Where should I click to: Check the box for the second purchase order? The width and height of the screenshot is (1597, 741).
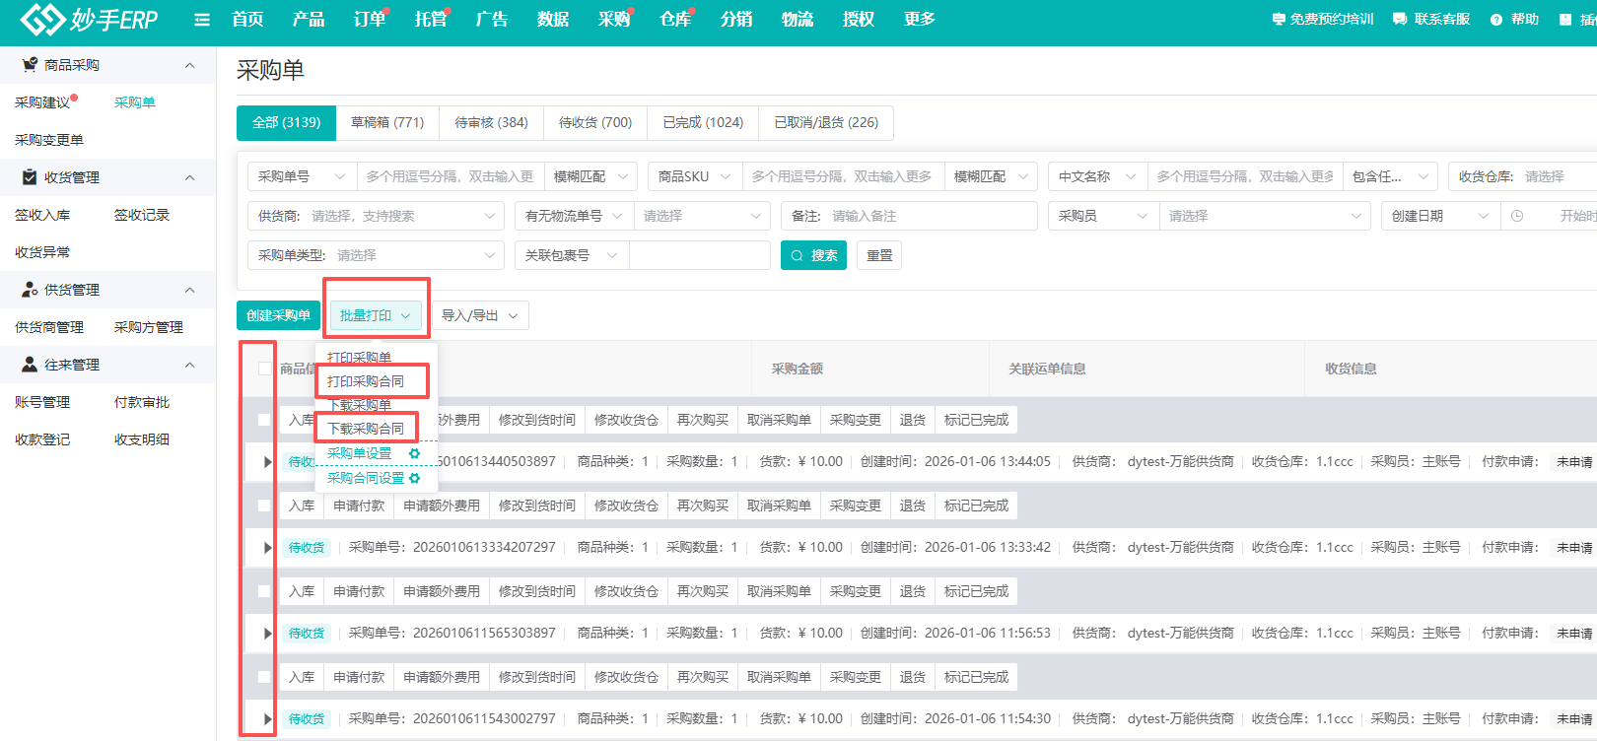pos(264,505)
